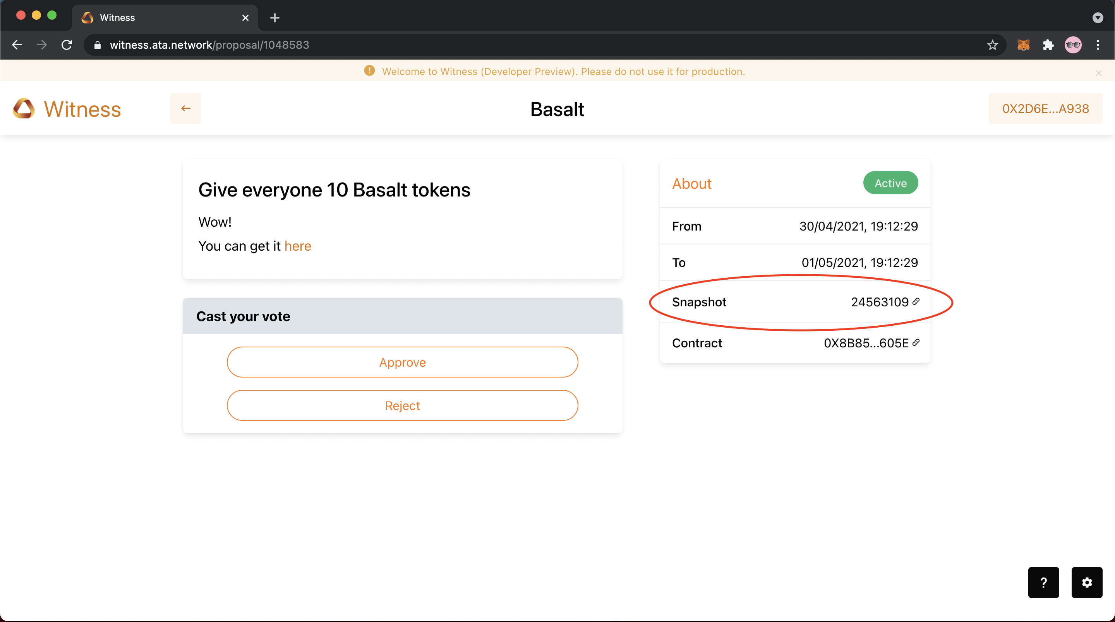Click the 'Cast your vote' header

(x=402, y=316)
